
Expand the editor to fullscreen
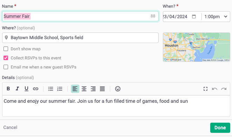point(205,89)
